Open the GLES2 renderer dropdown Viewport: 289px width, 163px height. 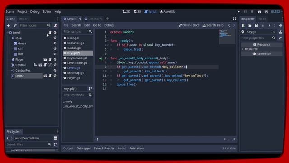point(276,12)
